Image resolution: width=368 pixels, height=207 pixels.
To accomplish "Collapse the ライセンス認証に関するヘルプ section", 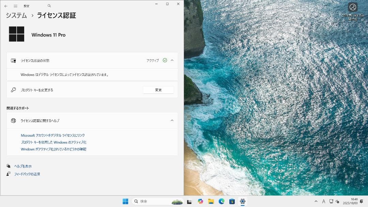I will [x=172, y=120].
